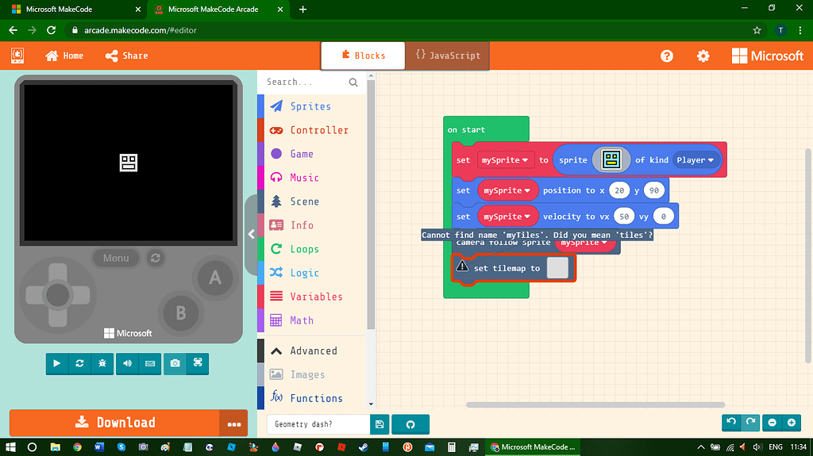The image size is (813, 456).
Task: Open the Music category
Action: 313,178
